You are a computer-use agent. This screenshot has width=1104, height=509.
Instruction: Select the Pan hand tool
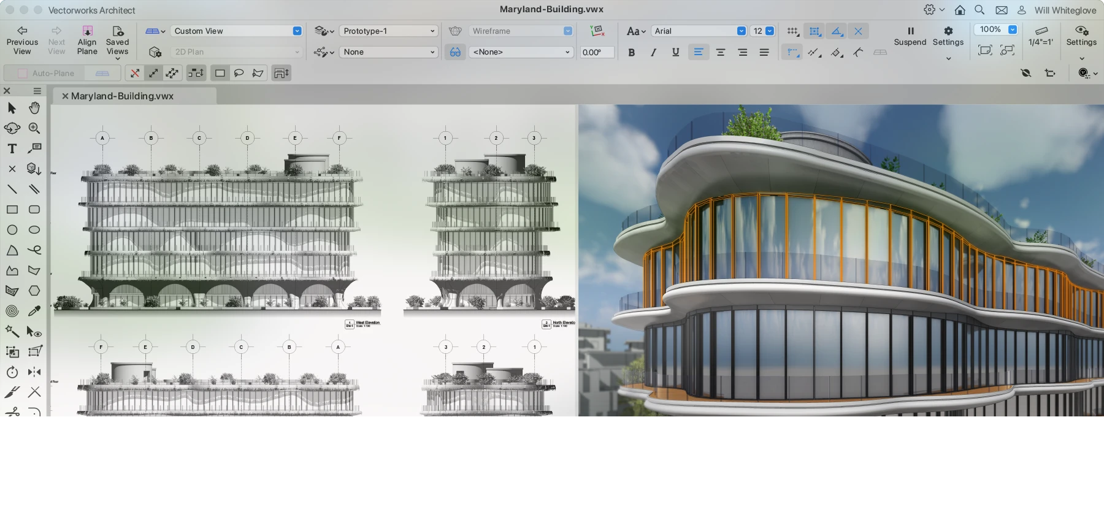click(x=34, y=109)
